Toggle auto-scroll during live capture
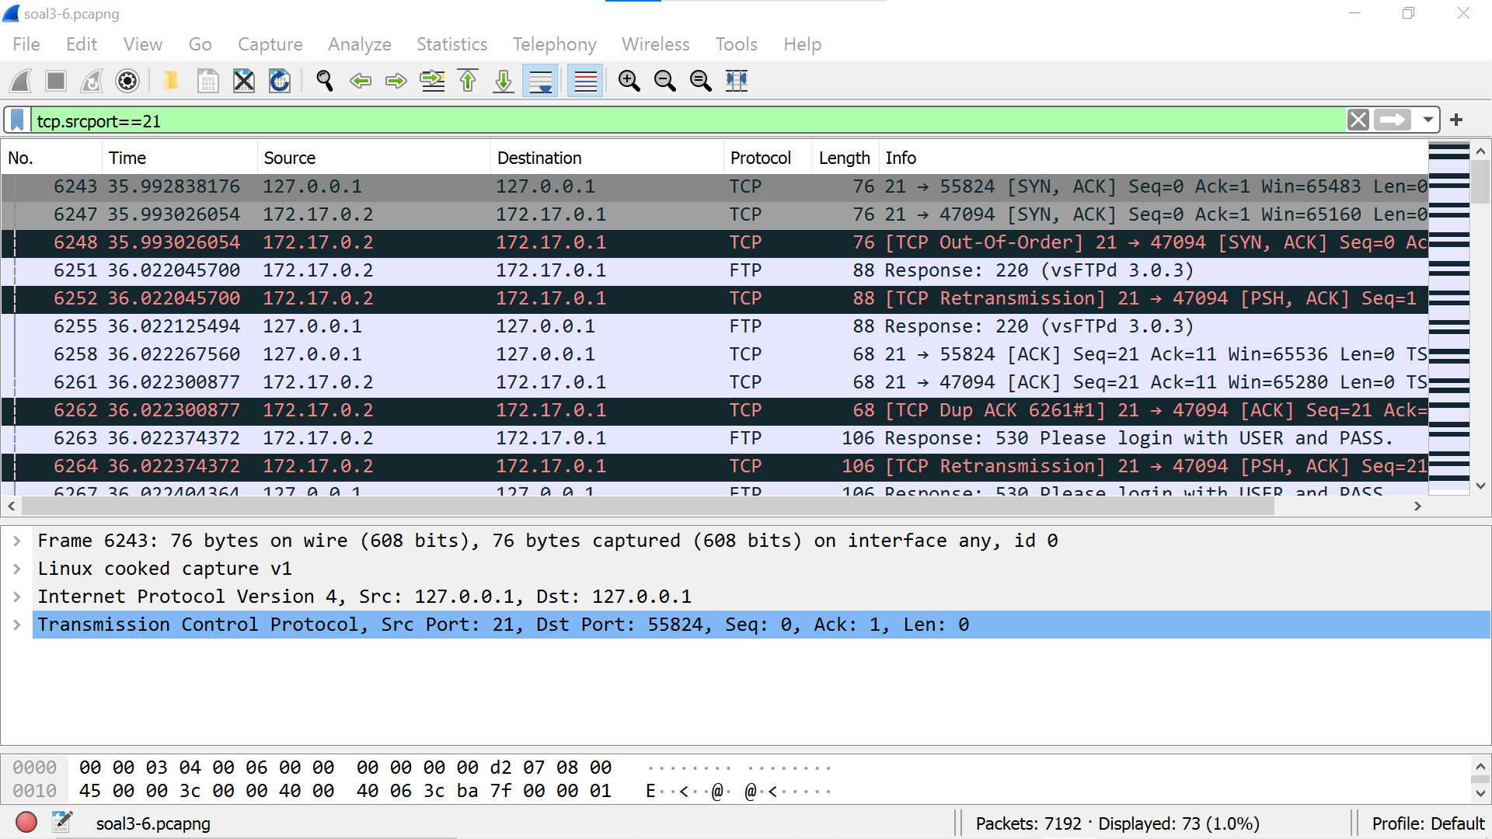 click(x=540, y=81)
